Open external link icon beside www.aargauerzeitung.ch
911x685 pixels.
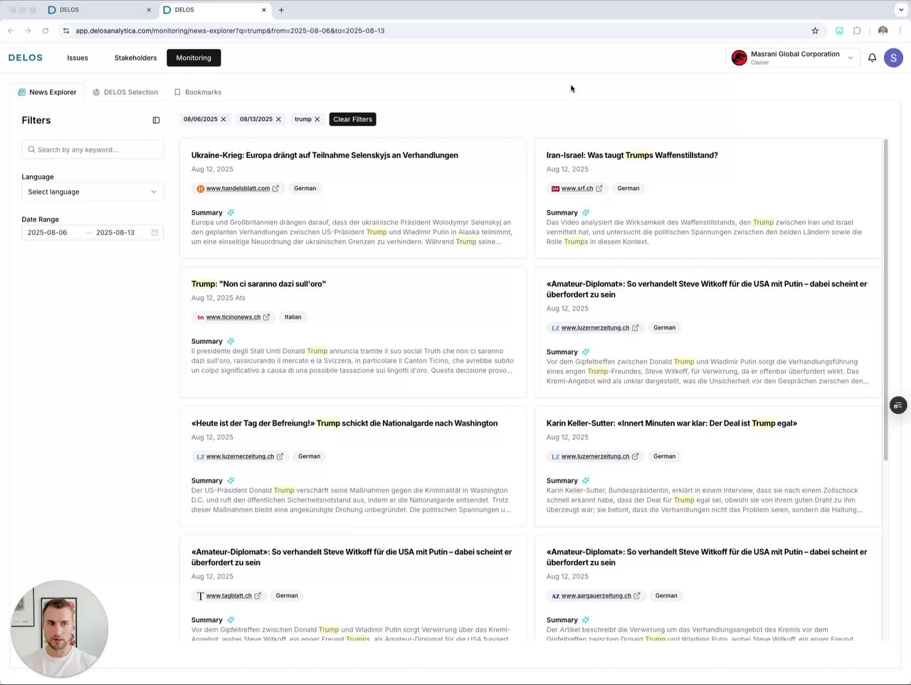[x=637, y=596]
